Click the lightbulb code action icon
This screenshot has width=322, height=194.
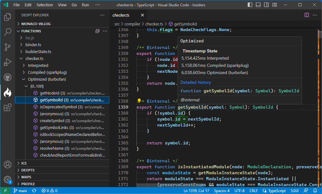(139, 101)
